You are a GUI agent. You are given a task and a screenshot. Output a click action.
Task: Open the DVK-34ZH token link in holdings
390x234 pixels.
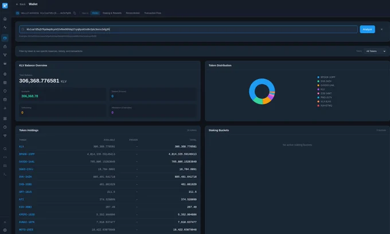tap(25, 177)
